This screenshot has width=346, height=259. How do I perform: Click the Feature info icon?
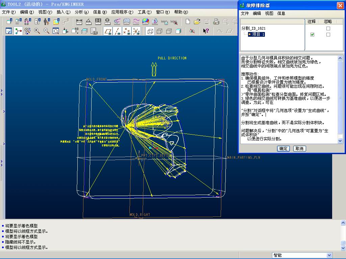click(x=9, y=22)
